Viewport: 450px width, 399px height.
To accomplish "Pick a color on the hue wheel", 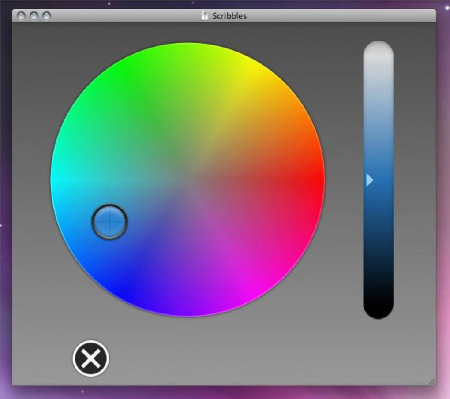I will (187, 179).
